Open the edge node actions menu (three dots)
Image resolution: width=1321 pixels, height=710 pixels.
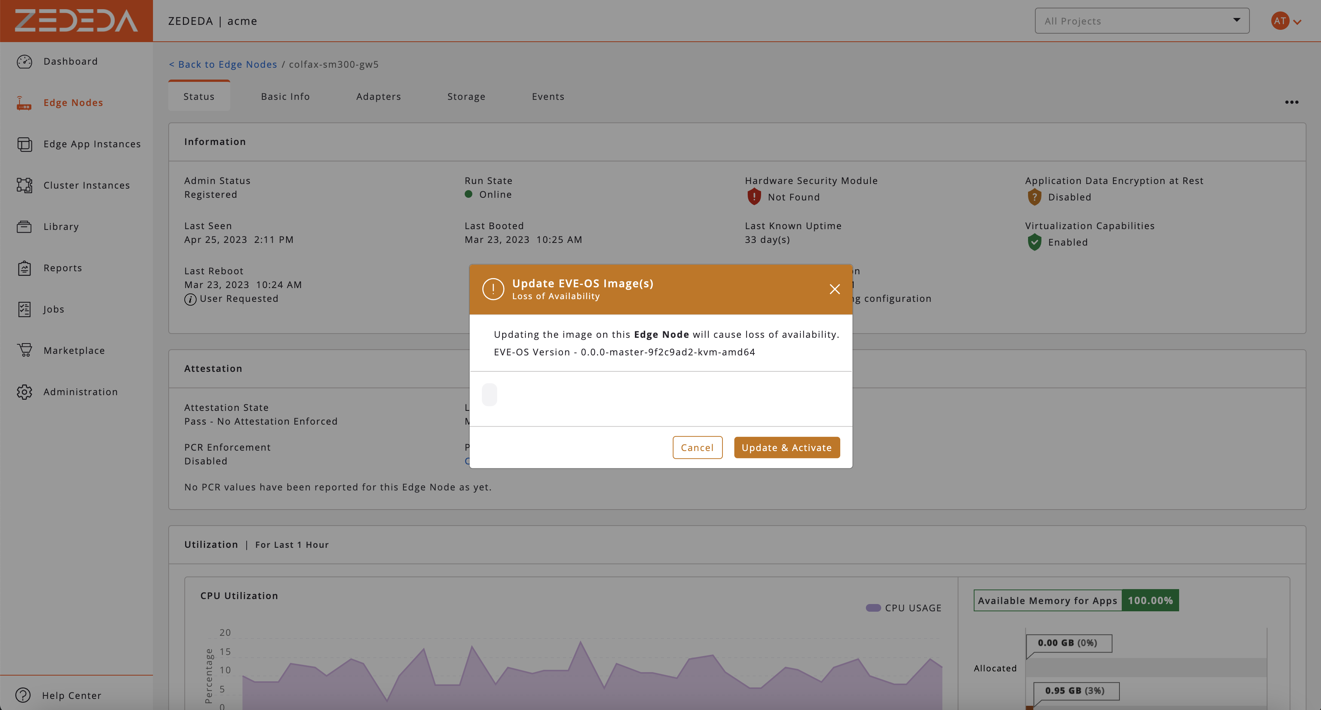coord(1292,102)
